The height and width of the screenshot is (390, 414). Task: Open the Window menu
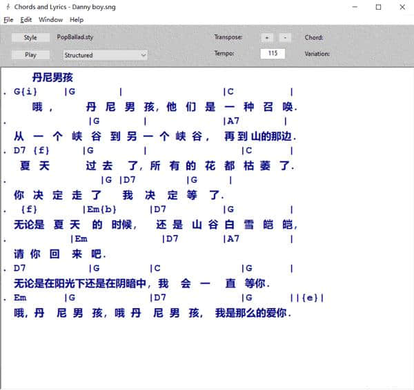tap(50, 20)
